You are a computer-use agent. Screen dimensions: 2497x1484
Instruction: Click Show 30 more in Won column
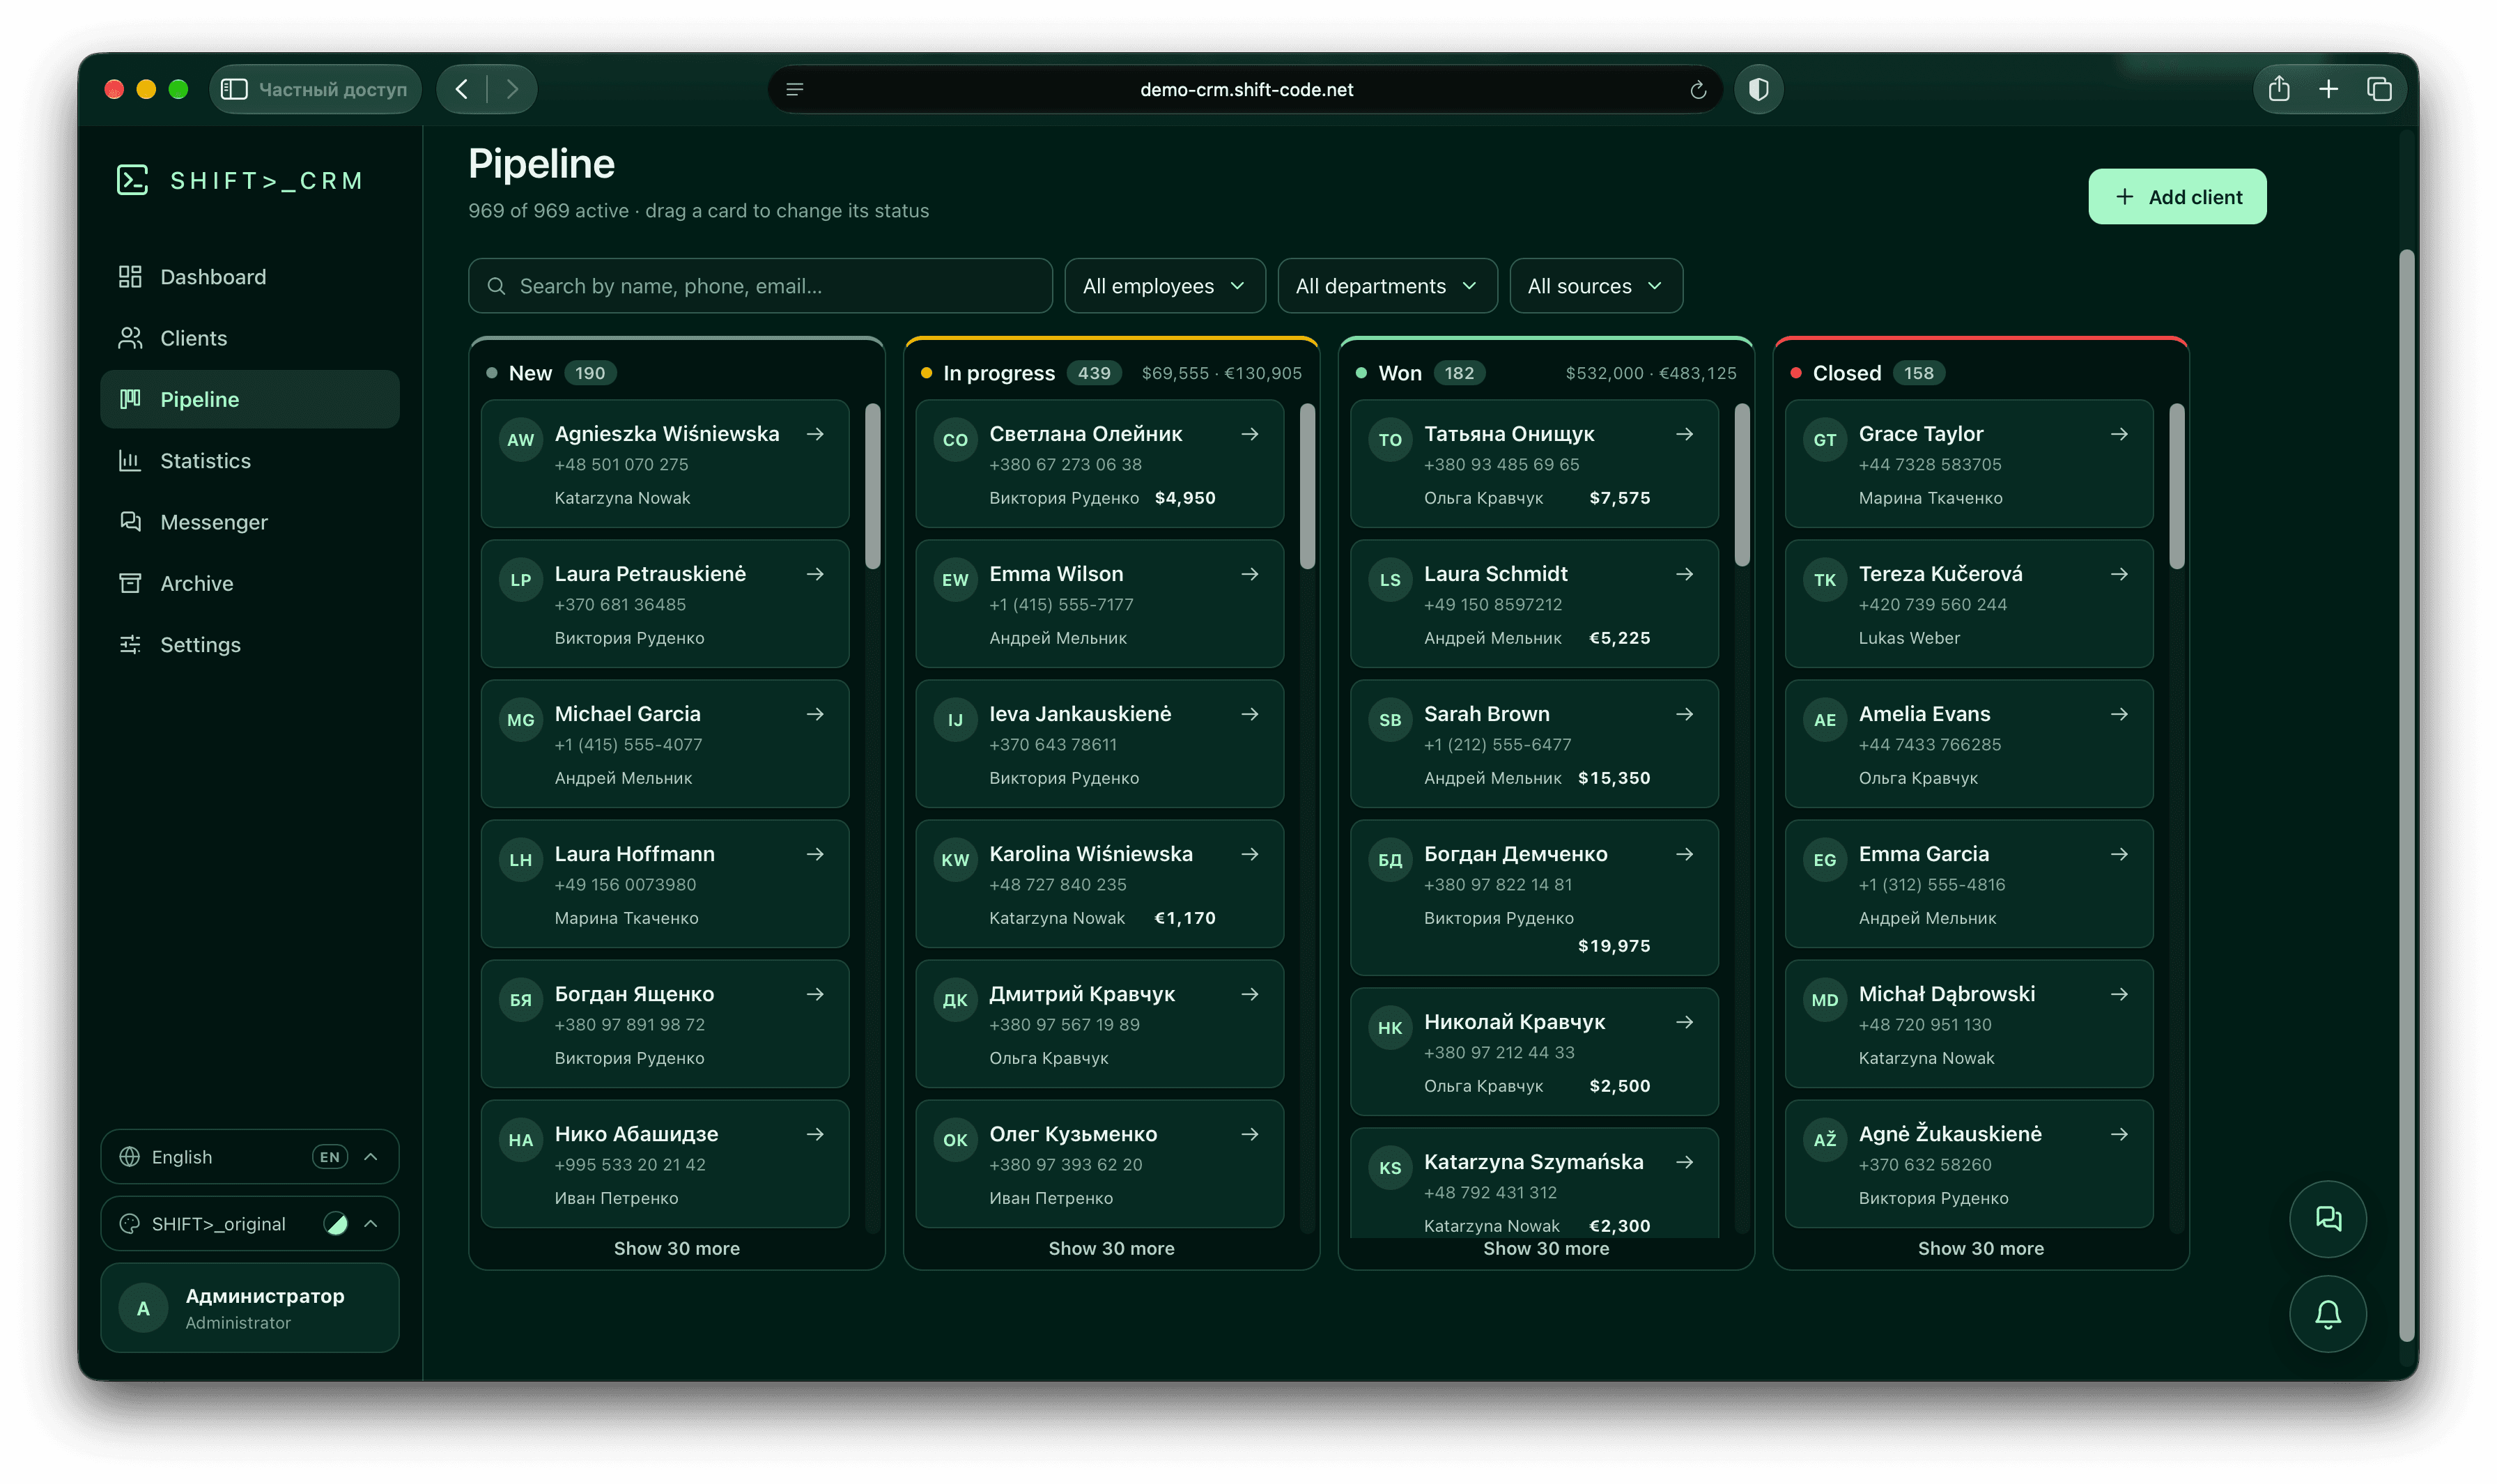[1546, 1249]
